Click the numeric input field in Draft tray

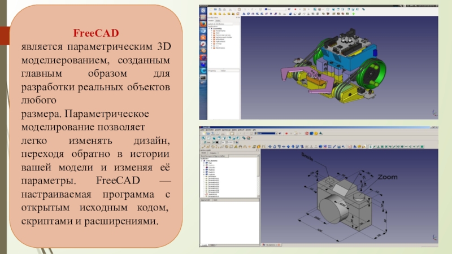[x=230, y=142]
